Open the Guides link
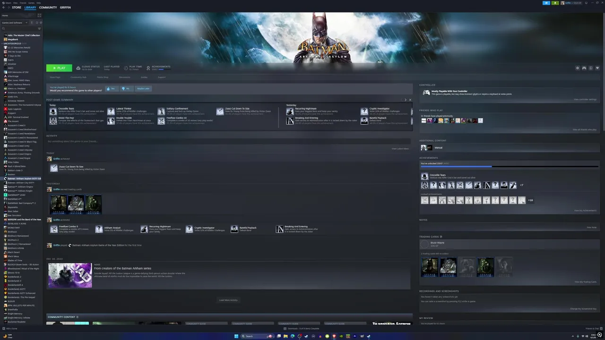This screenshot has width=605, height=340. 144,77
